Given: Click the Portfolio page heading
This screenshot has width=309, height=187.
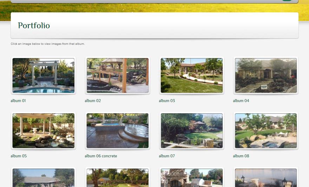Looking at the screenshot, I should 34,26.
